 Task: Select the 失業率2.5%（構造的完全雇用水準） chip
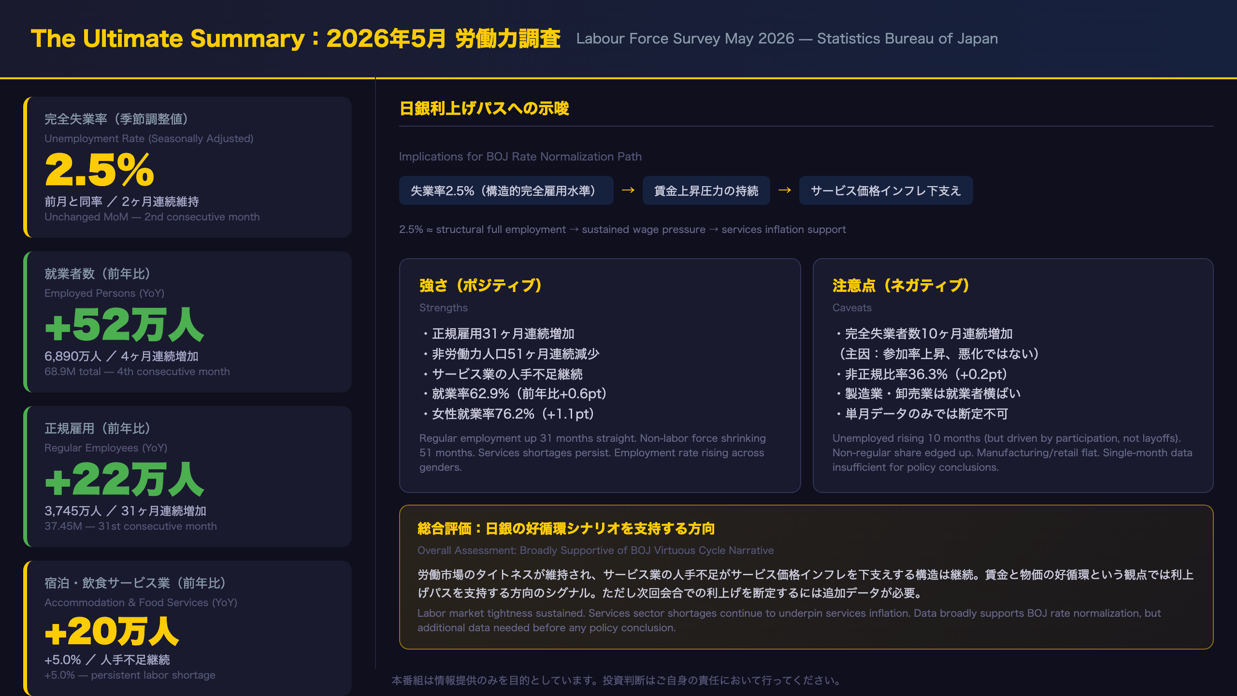pyautogui.click(x=506, y=190)
